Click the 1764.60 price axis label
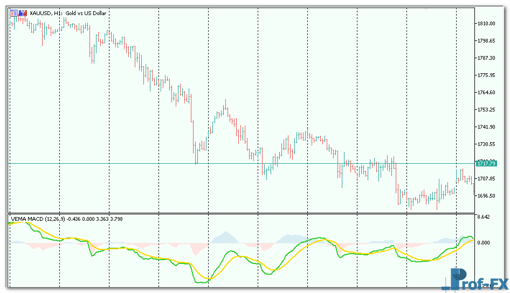Screen dimensions: 510x293 click(486, 93)
